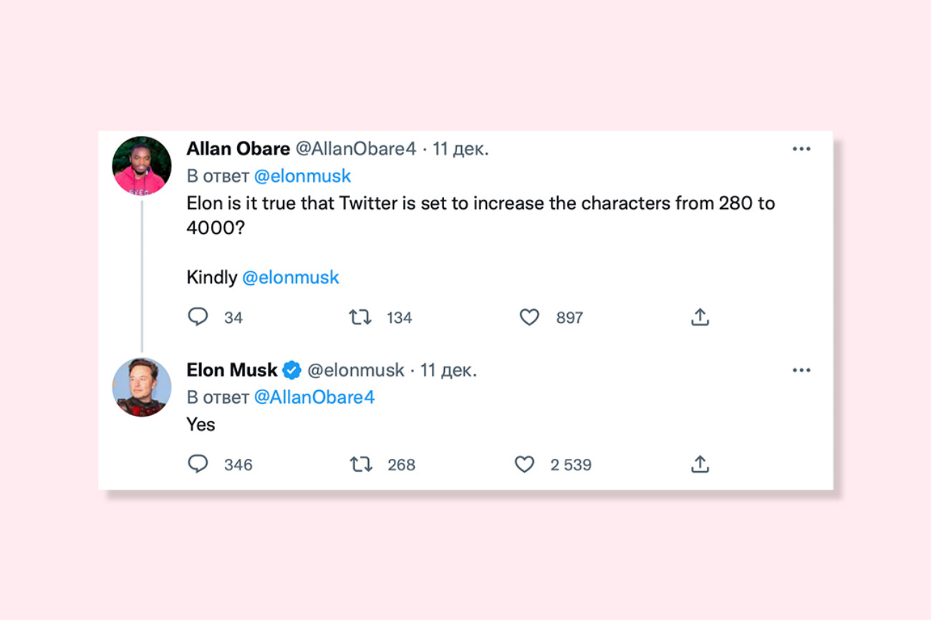
Task: Click the @elonmusk link after 'Kindly'
Action: point(291,277)
